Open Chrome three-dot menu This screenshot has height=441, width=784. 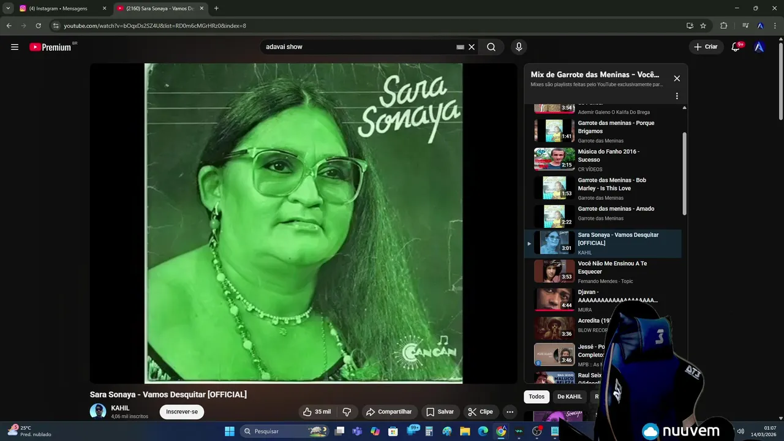[775, 26]
